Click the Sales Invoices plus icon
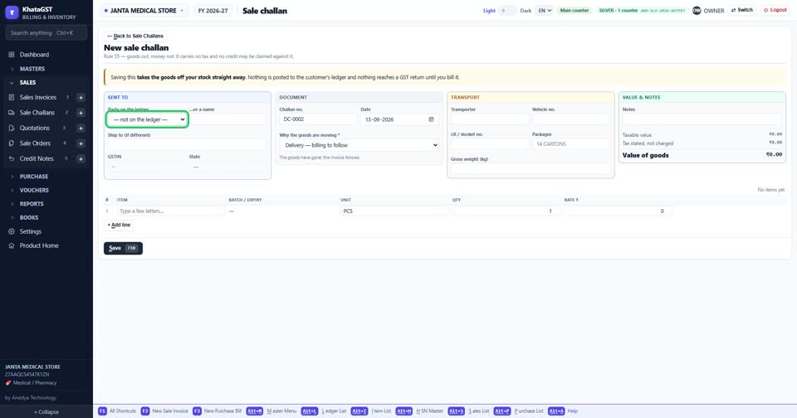This screenshot has height=418, width=797. click(81, 98)
